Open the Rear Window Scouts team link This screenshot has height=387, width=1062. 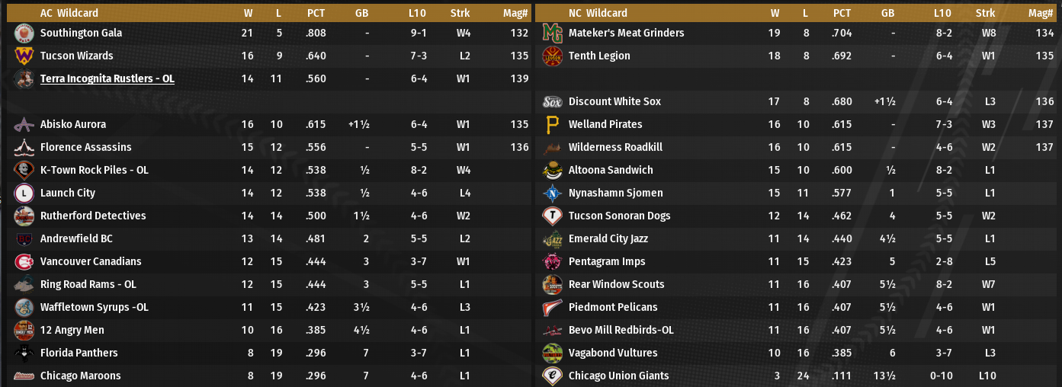[616, 284]
